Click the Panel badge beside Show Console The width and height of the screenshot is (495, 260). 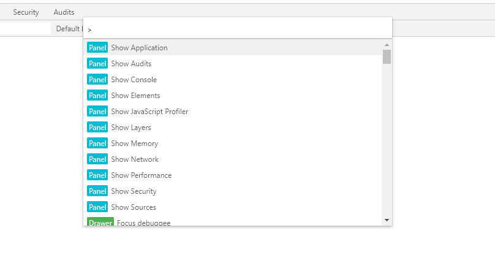(x=97, y=80)
